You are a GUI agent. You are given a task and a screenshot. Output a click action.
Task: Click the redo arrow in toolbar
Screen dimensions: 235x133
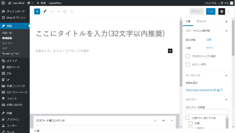tap(58, 11)
